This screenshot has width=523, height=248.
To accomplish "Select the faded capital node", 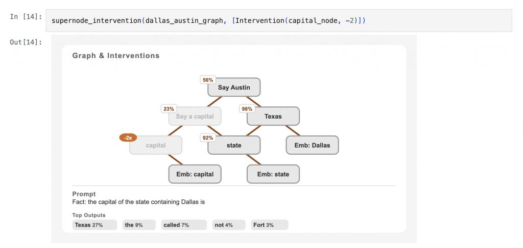I will point(156,145).
